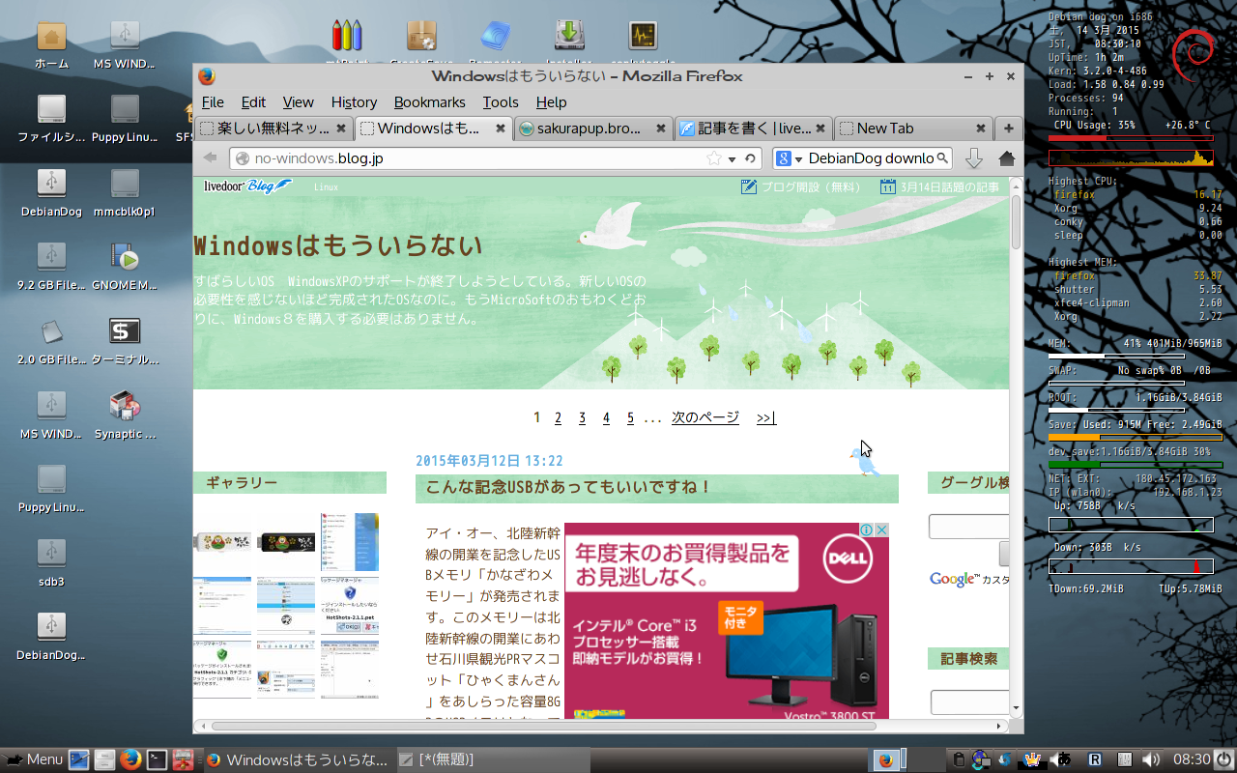Go to page 5 of the blog
1237x773 pixels.
pyautogui.click(x=630, y=418)
